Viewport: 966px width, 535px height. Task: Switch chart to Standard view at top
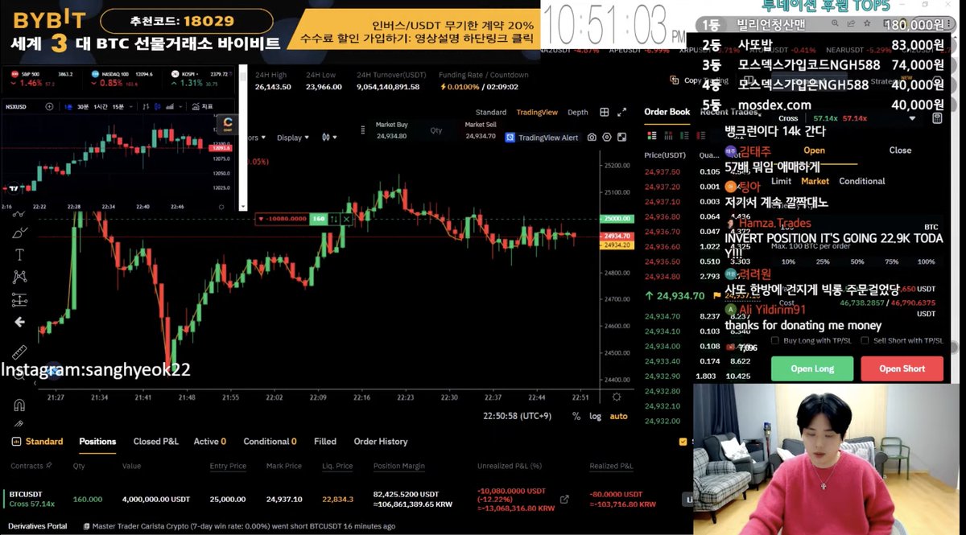coord(491,113)
